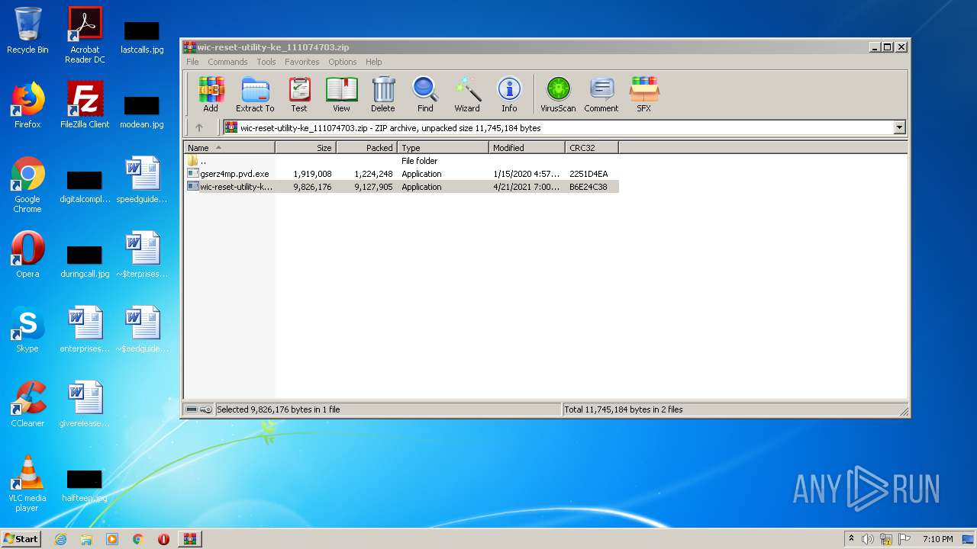Click the key icon in status bar
Image resolution: width=977 pixels, height=549 pixels.
206,409
